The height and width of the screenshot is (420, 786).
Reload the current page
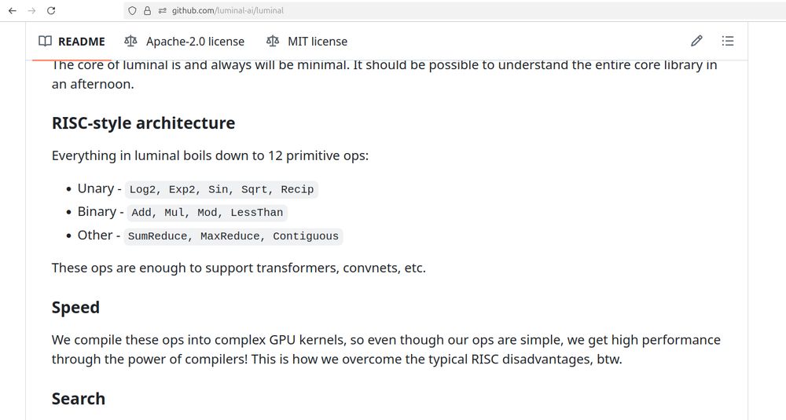[51, 11]
